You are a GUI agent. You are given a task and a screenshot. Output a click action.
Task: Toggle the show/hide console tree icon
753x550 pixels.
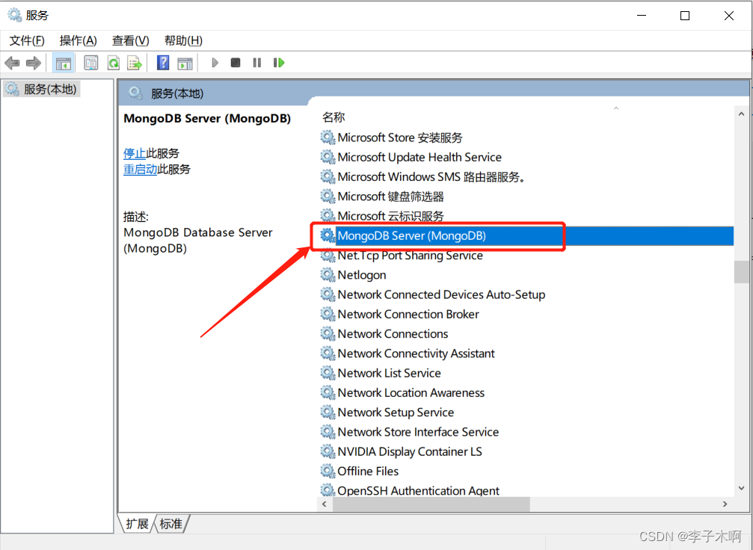pos(64,63)
